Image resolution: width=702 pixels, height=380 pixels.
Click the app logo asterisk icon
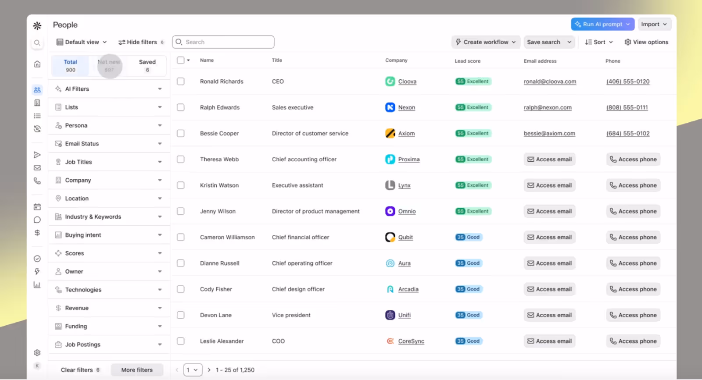(x=37, y=26)
